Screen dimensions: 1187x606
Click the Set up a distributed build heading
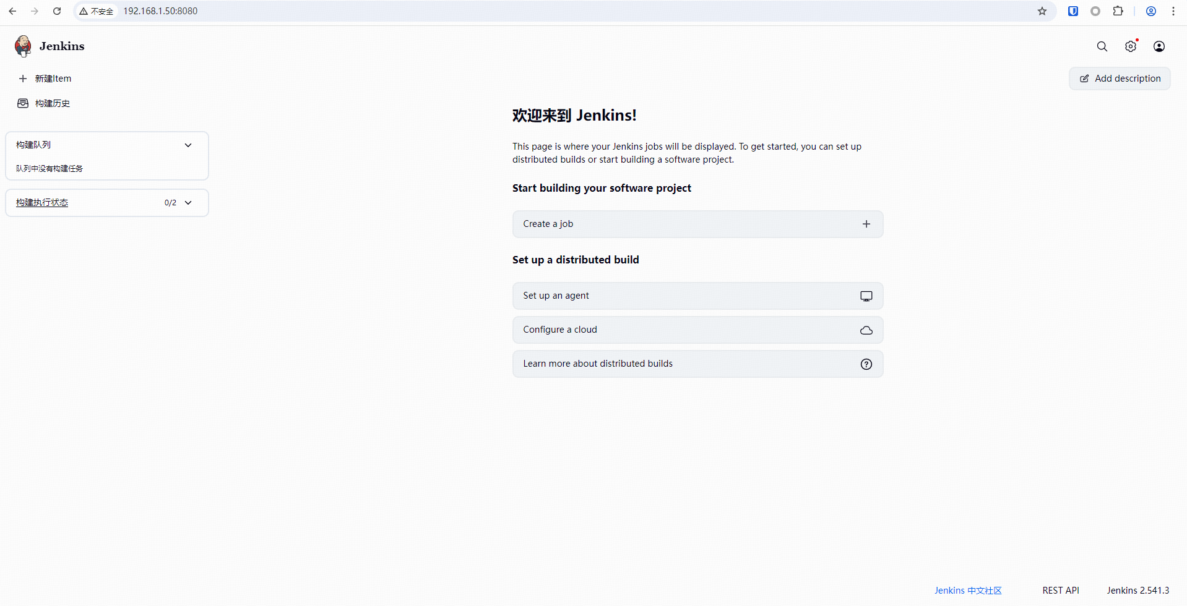pyautogui.click(x=576, y=260)
